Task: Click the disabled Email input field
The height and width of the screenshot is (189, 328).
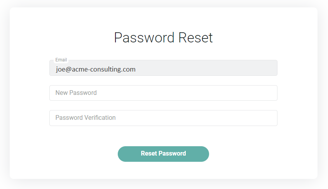Action: pos(163,69)
